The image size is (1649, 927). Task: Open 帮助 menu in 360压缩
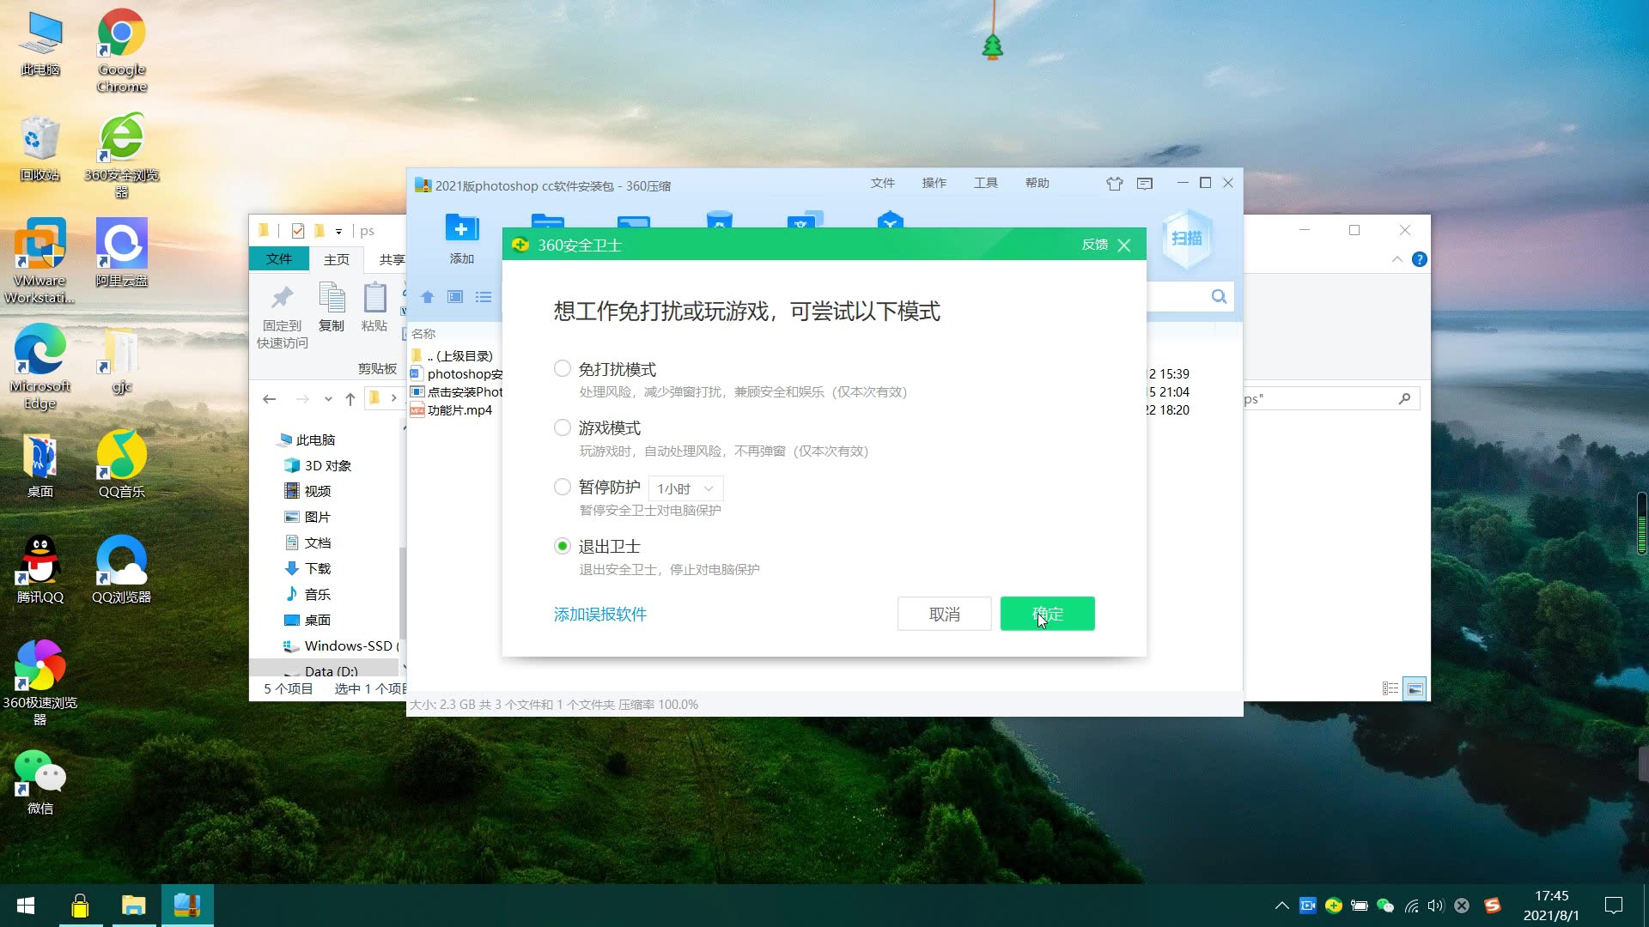(x=1037, y=183)
